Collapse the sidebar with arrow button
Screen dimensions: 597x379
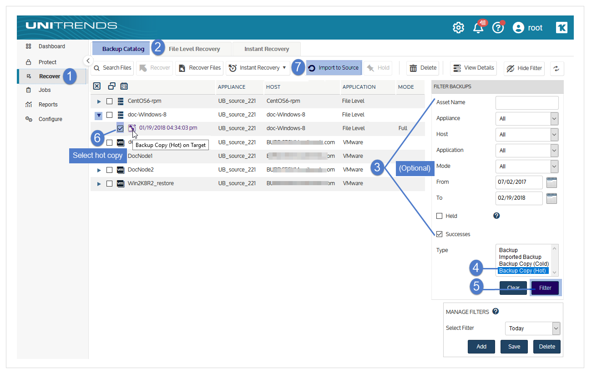tap(88, 61)
